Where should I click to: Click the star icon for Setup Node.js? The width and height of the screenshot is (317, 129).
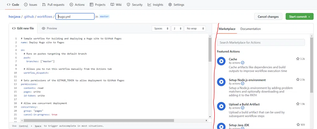(x=297, y=80)
